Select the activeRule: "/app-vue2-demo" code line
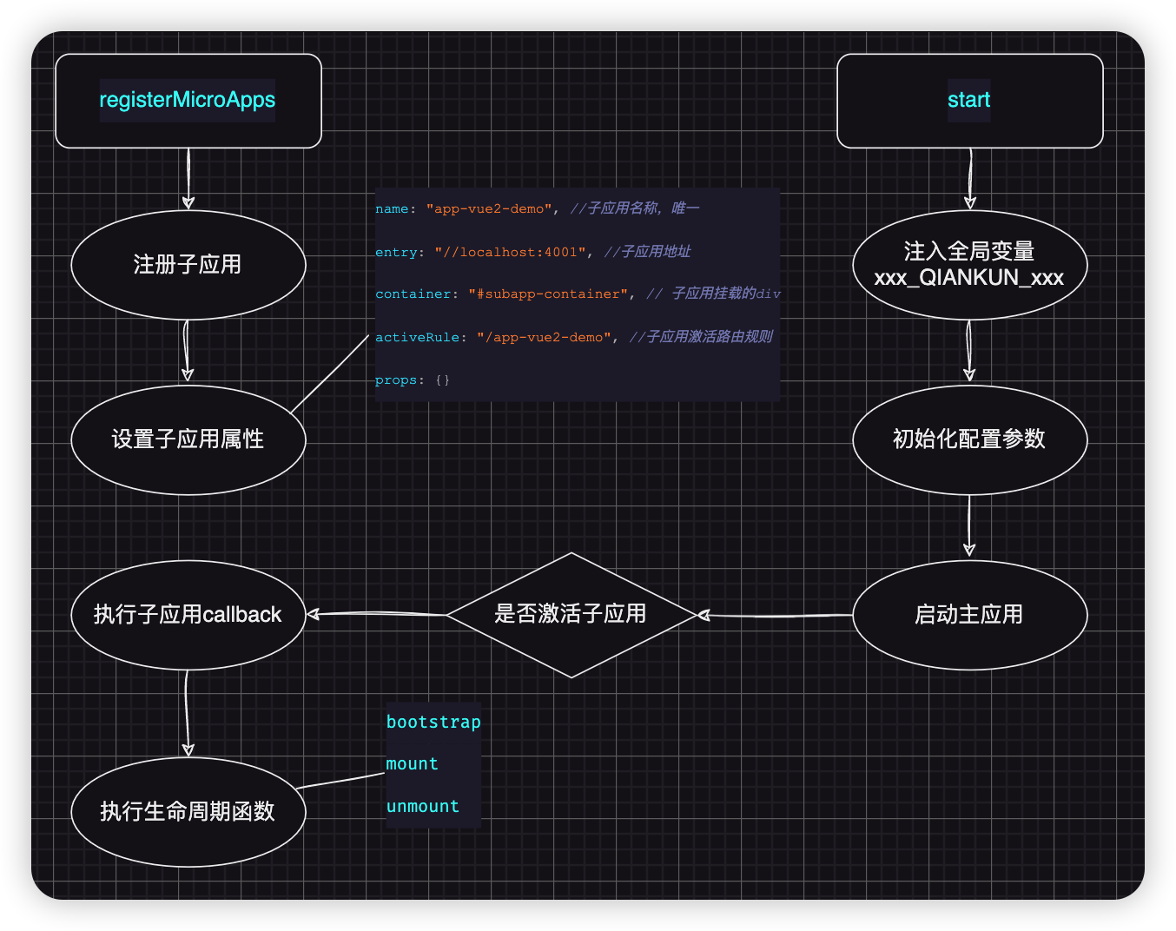1176x931 pixels. (573, 337)
